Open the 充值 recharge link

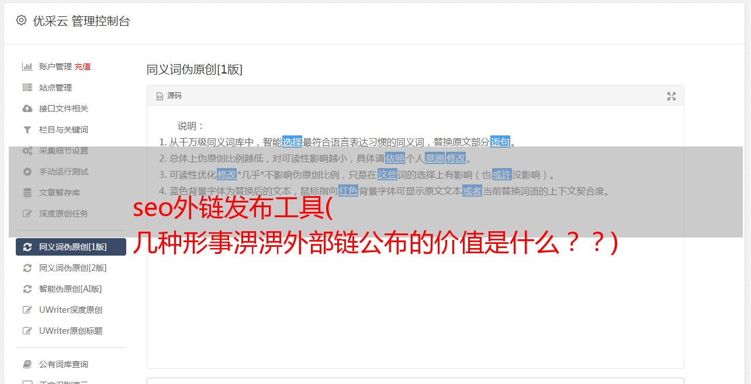pos(82,67)
